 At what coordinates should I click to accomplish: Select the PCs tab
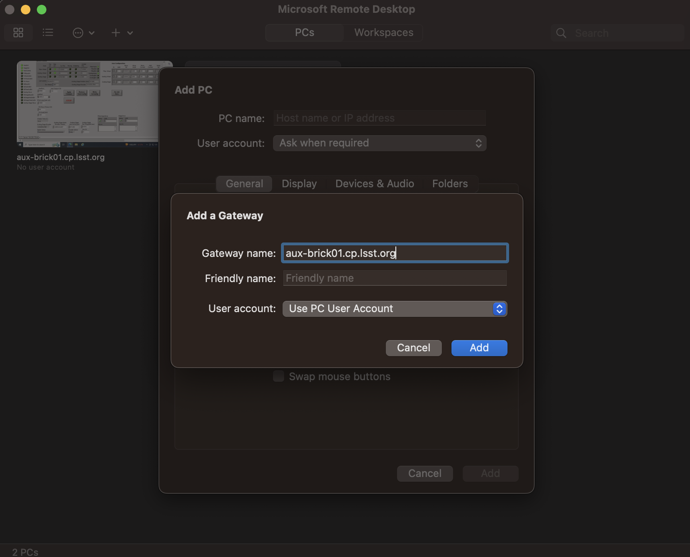305,33
